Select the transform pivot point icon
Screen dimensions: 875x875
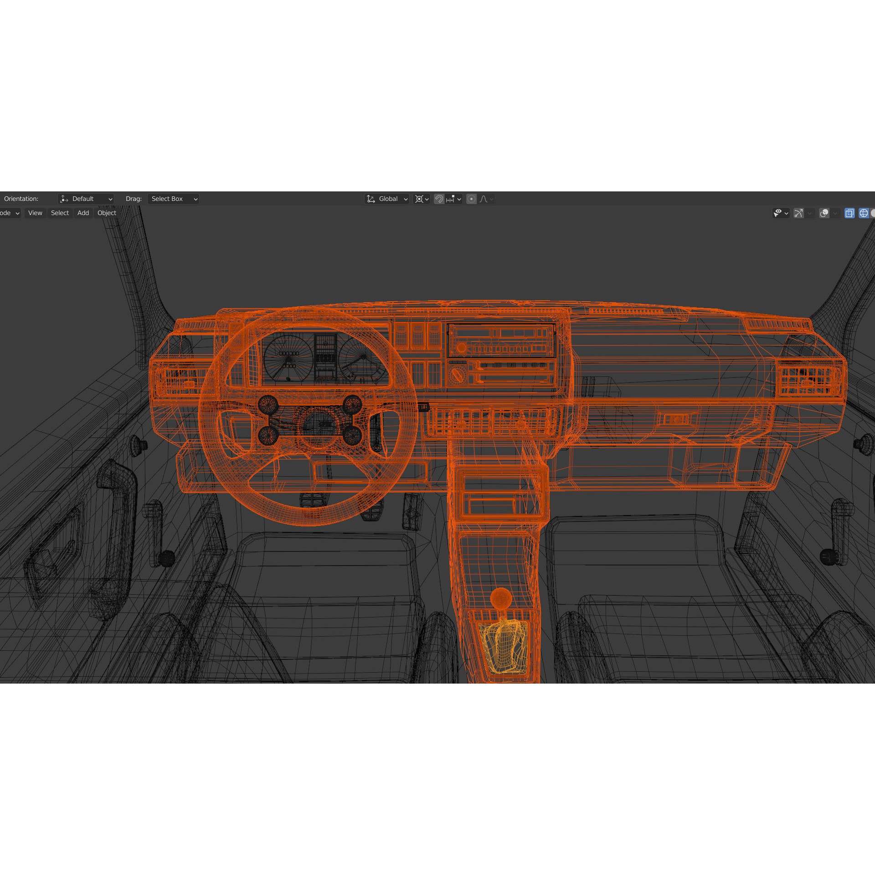420,199
